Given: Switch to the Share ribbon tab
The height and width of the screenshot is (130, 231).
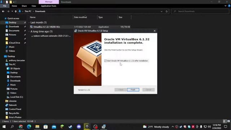Looking at the screenshot, I should pyautogui.click(x=24, y=6).
